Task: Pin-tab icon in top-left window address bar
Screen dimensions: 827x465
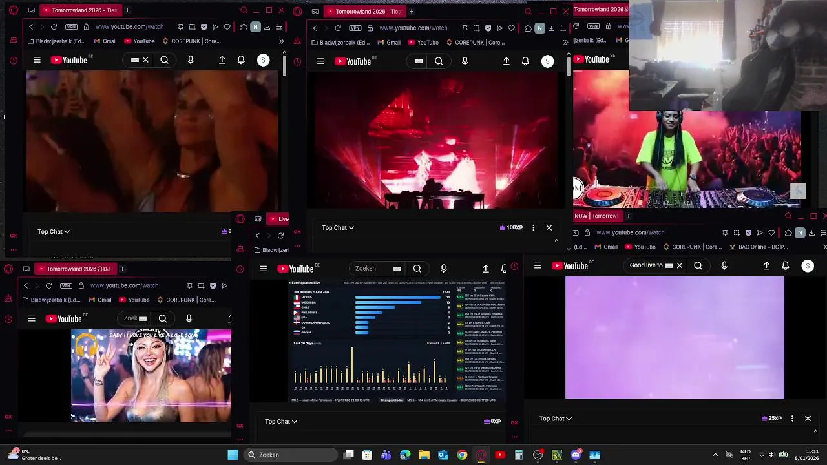Action: click(180, 27)
